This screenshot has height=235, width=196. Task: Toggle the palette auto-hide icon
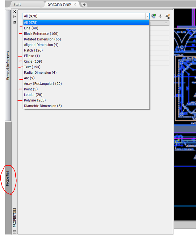15,17
